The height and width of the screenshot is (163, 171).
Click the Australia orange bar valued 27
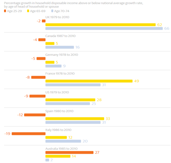point(69,152)
